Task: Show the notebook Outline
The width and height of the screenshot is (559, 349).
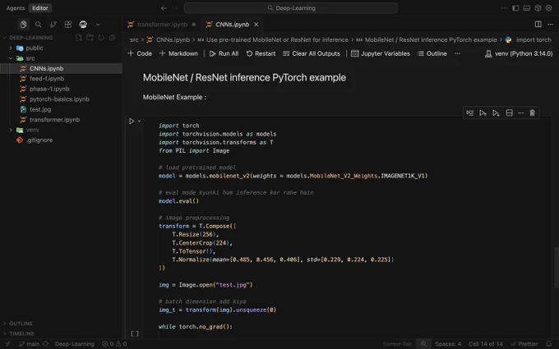Action: click(432, 53)
